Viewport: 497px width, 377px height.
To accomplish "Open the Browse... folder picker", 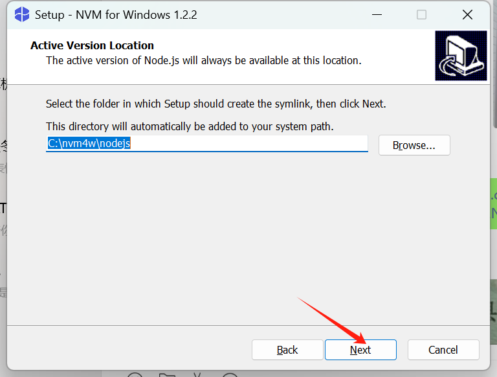I will click(x=414, y=145).
